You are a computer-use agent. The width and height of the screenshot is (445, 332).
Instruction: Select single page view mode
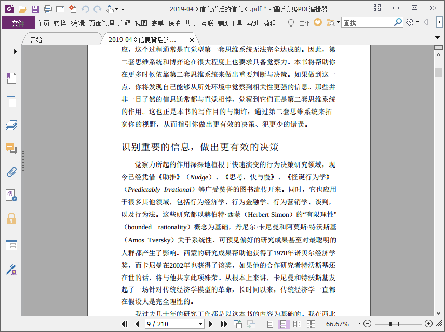270,324
